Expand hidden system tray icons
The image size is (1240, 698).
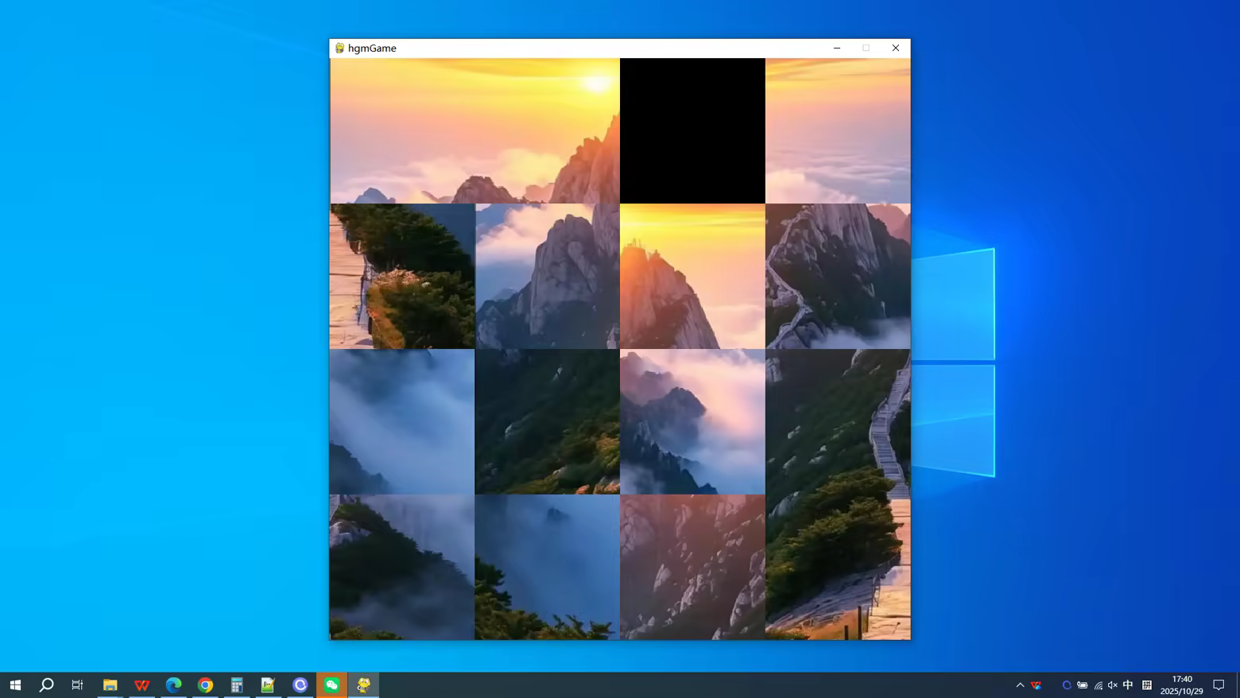[1020, 684]
